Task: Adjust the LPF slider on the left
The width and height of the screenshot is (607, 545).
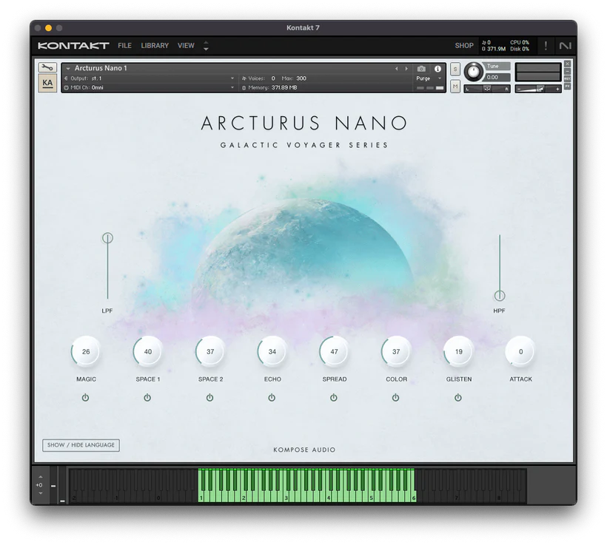Action: (107, 238)
